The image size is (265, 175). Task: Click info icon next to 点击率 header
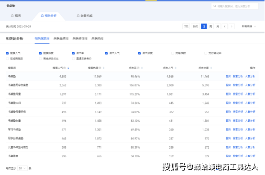point(138,68)
